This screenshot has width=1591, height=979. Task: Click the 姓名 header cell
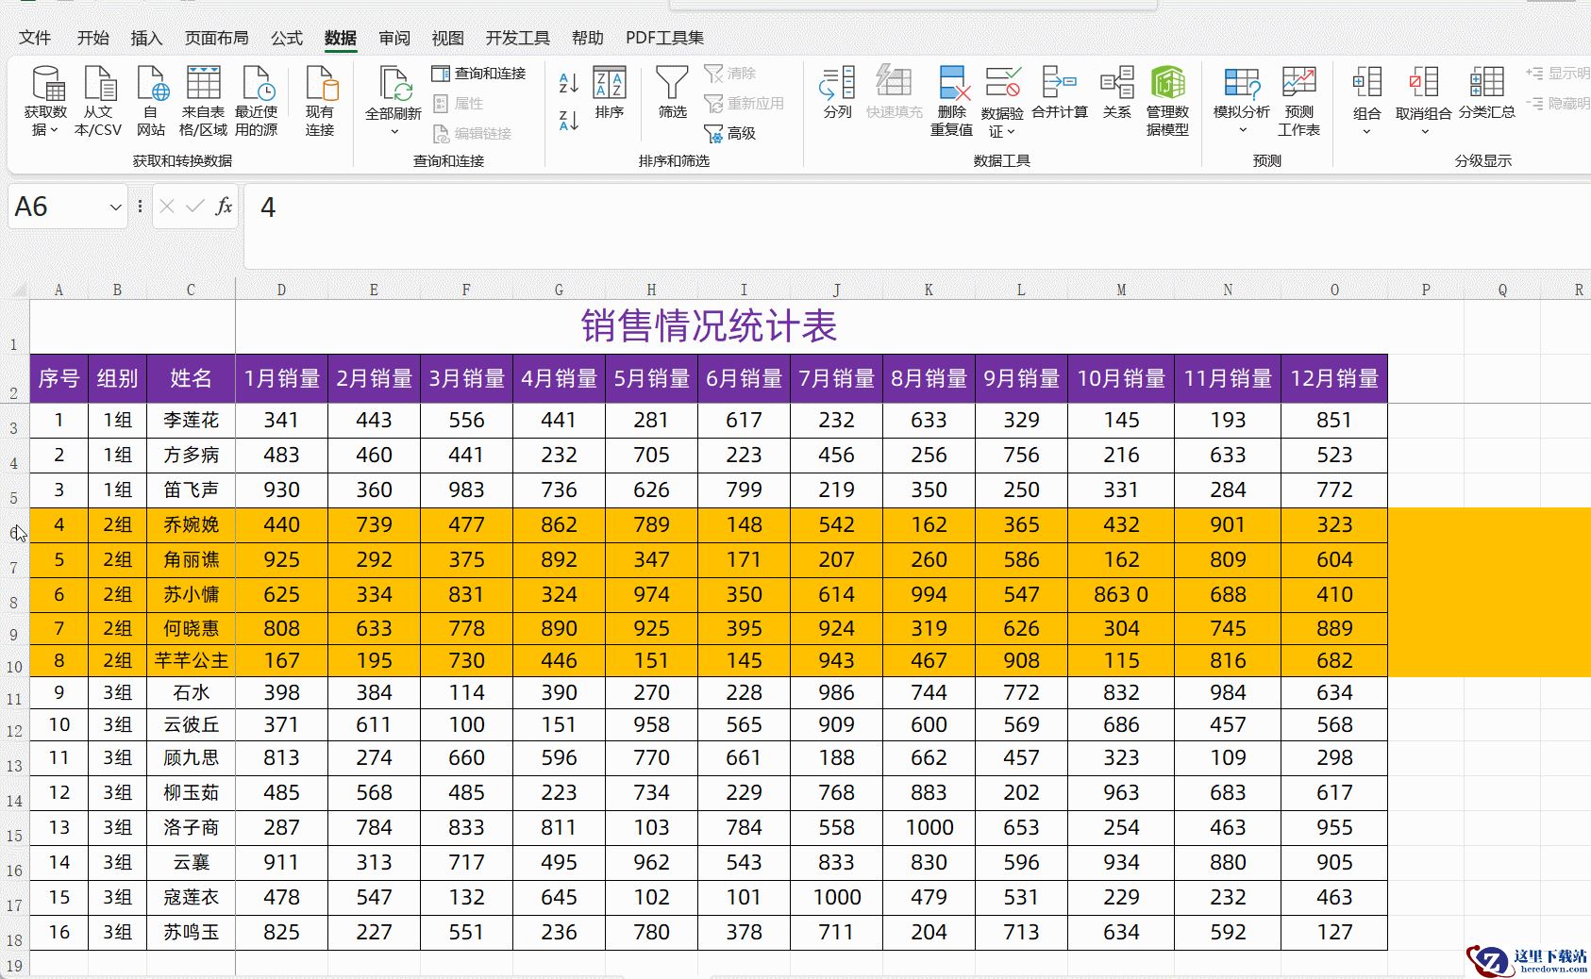click(191, 378)
